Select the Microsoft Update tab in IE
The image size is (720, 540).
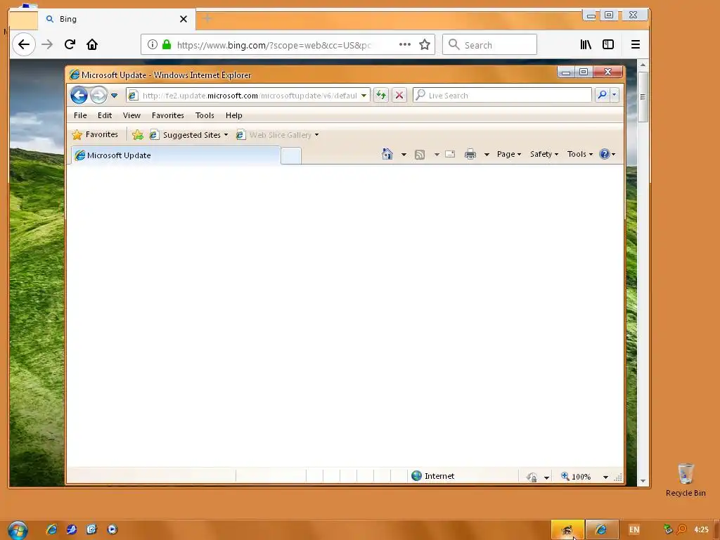tap(176, 155)
